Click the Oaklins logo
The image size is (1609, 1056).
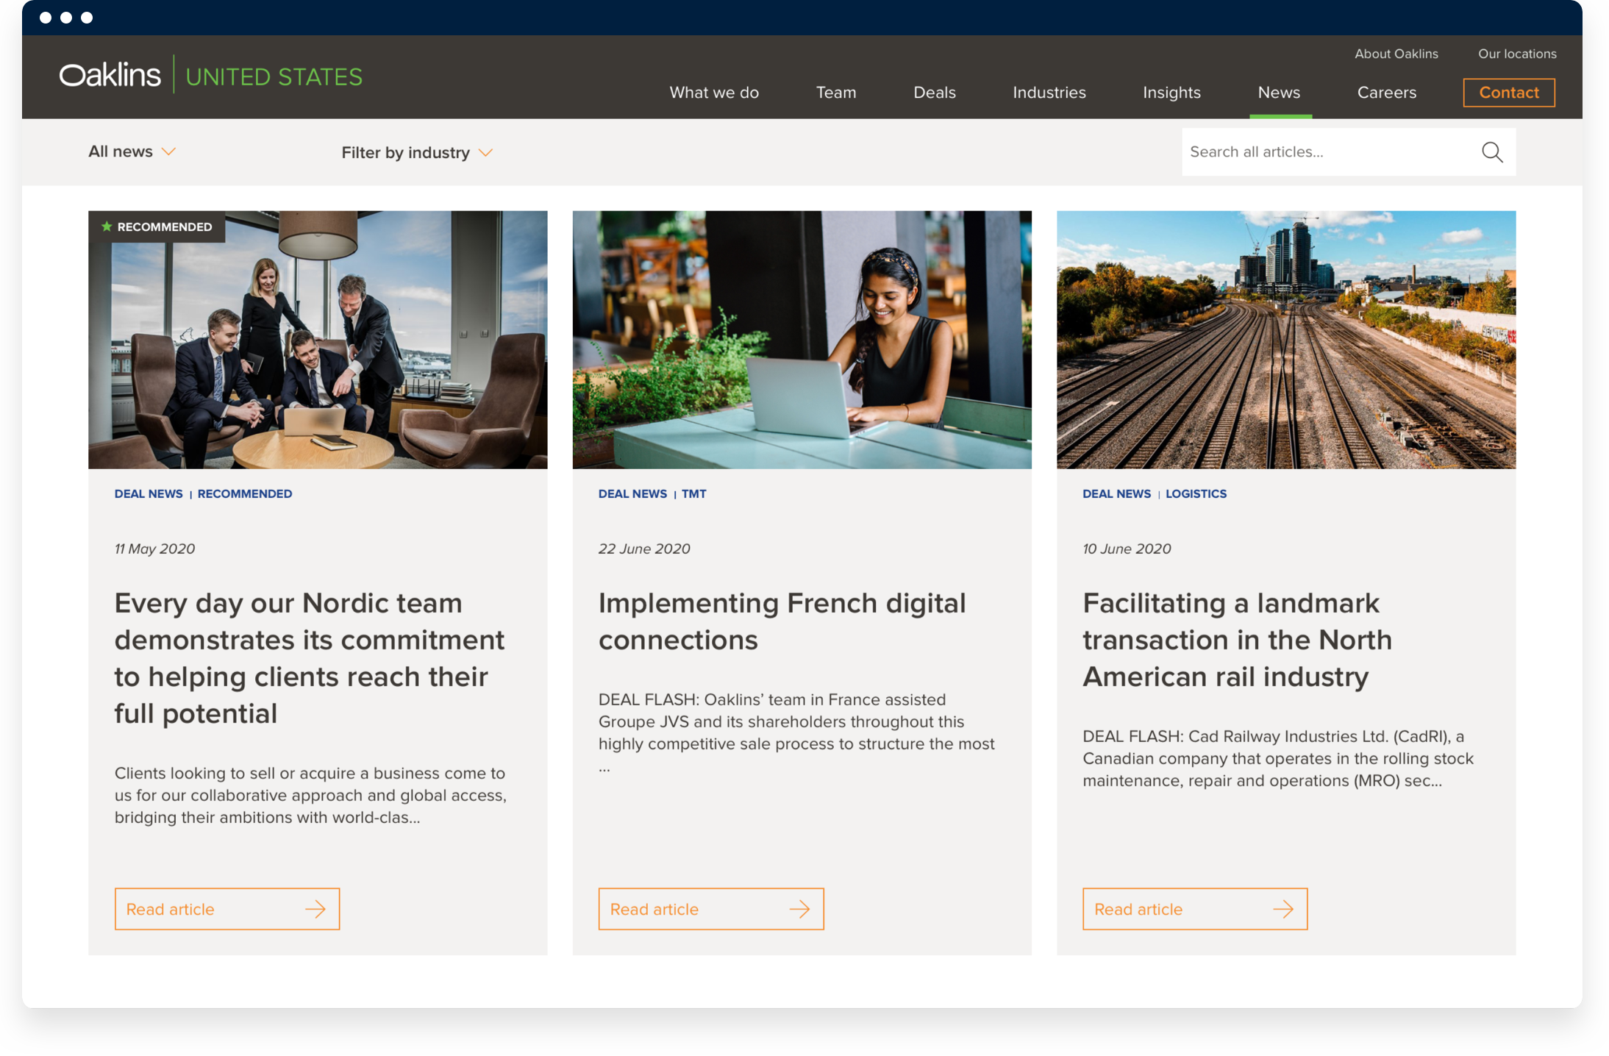click(x=110, y=76)
